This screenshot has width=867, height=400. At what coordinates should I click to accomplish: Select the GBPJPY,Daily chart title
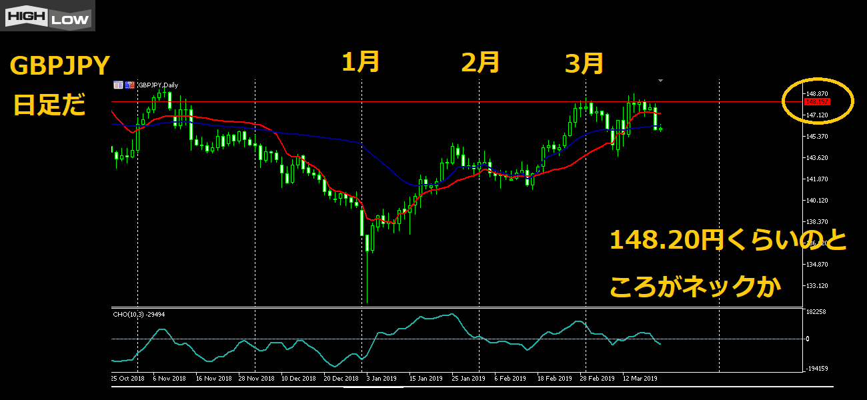click(158, 85)
